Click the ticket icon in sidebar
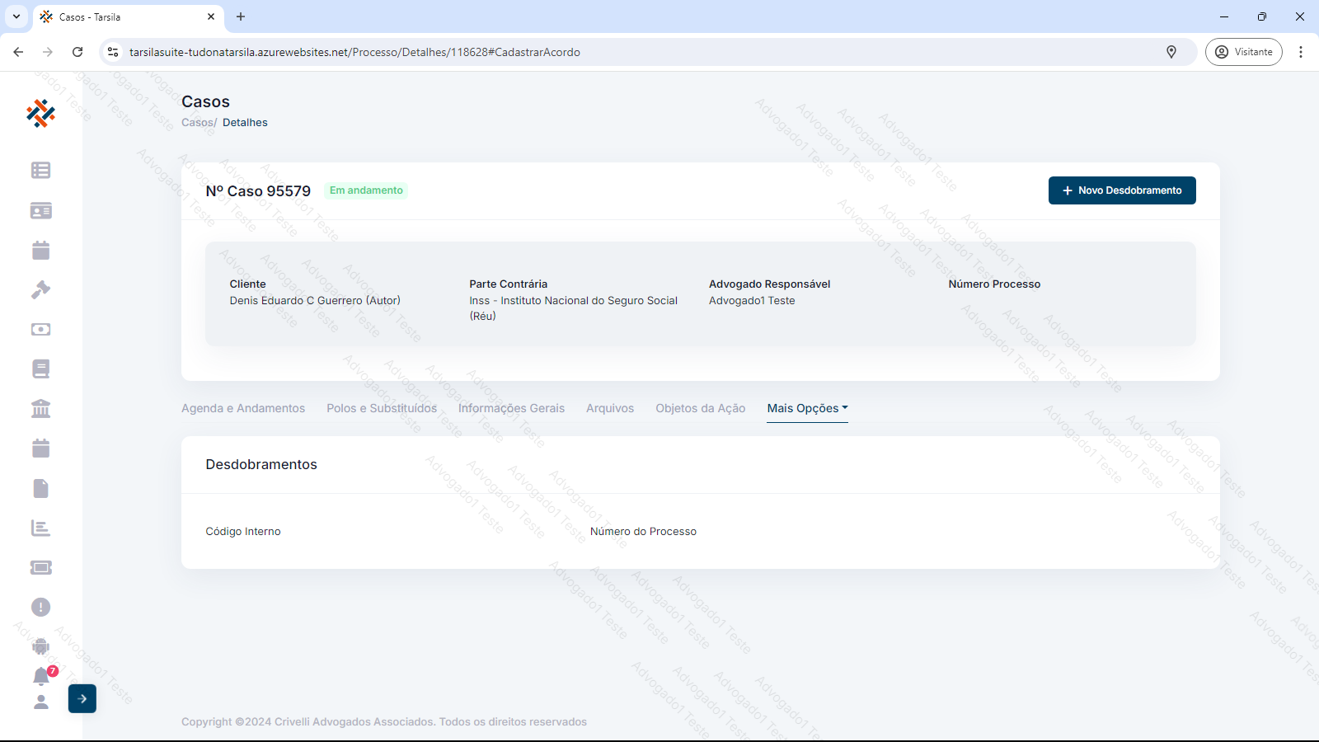This screenshot has height=742, width=1319. (40, 568)
